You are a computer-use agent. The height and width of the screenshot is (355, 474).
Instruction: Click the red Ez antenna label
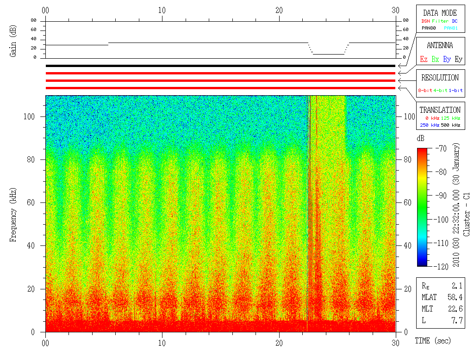424,59
